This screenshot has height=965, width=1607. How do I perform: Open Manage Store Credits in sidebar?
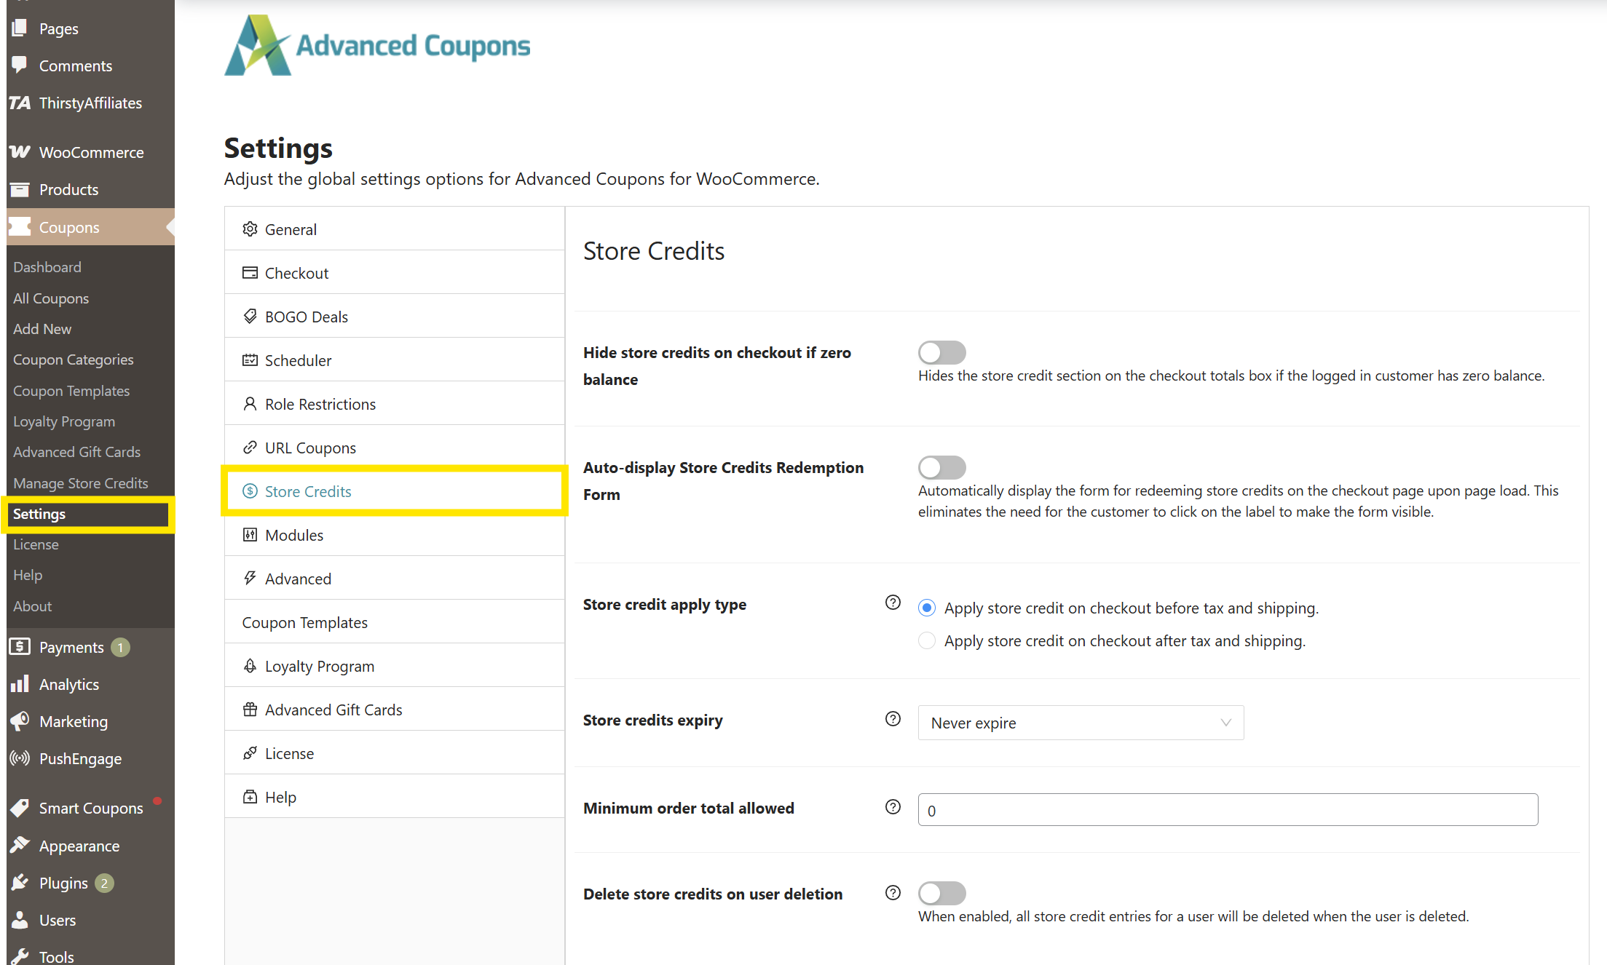(81, 483)
